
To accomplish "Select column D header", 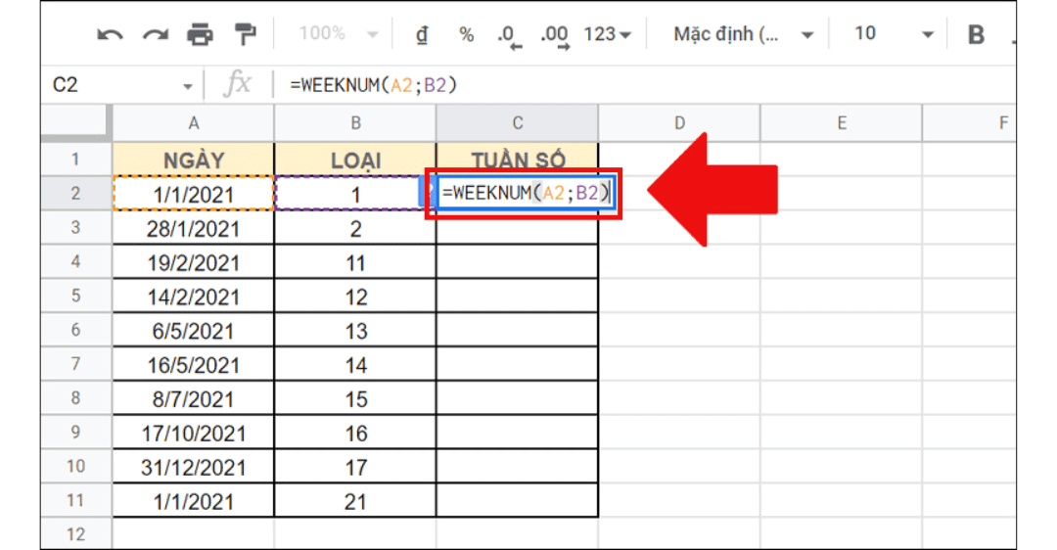I will point(679,122).
